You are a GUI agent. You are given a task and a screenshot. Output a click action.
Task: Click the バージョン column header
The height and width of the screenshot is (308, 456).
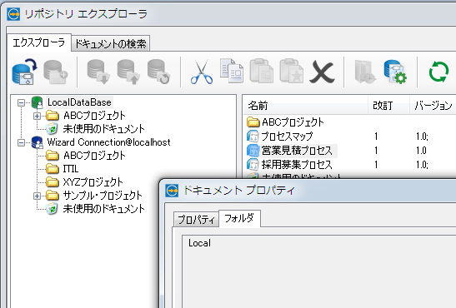point(433,106)
